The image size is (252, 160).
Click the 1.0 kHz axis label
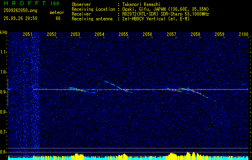(4, 72)
